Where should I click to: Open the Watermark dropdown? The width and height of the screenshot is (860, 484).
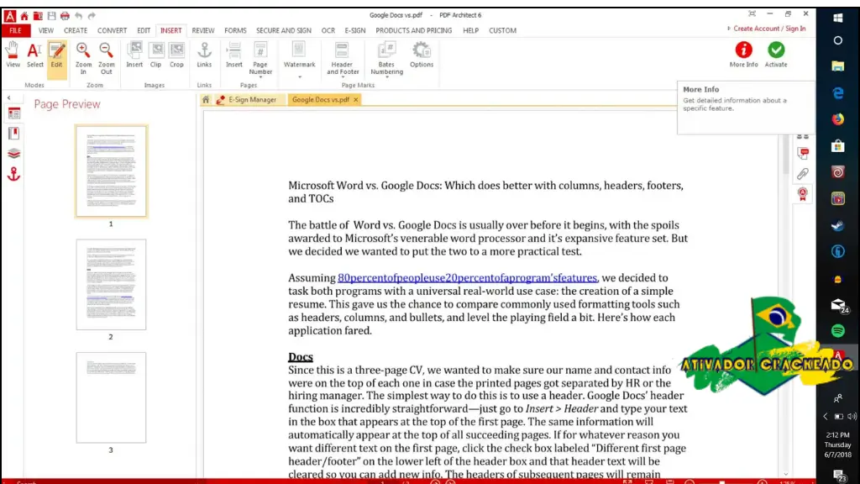point(300,59)
